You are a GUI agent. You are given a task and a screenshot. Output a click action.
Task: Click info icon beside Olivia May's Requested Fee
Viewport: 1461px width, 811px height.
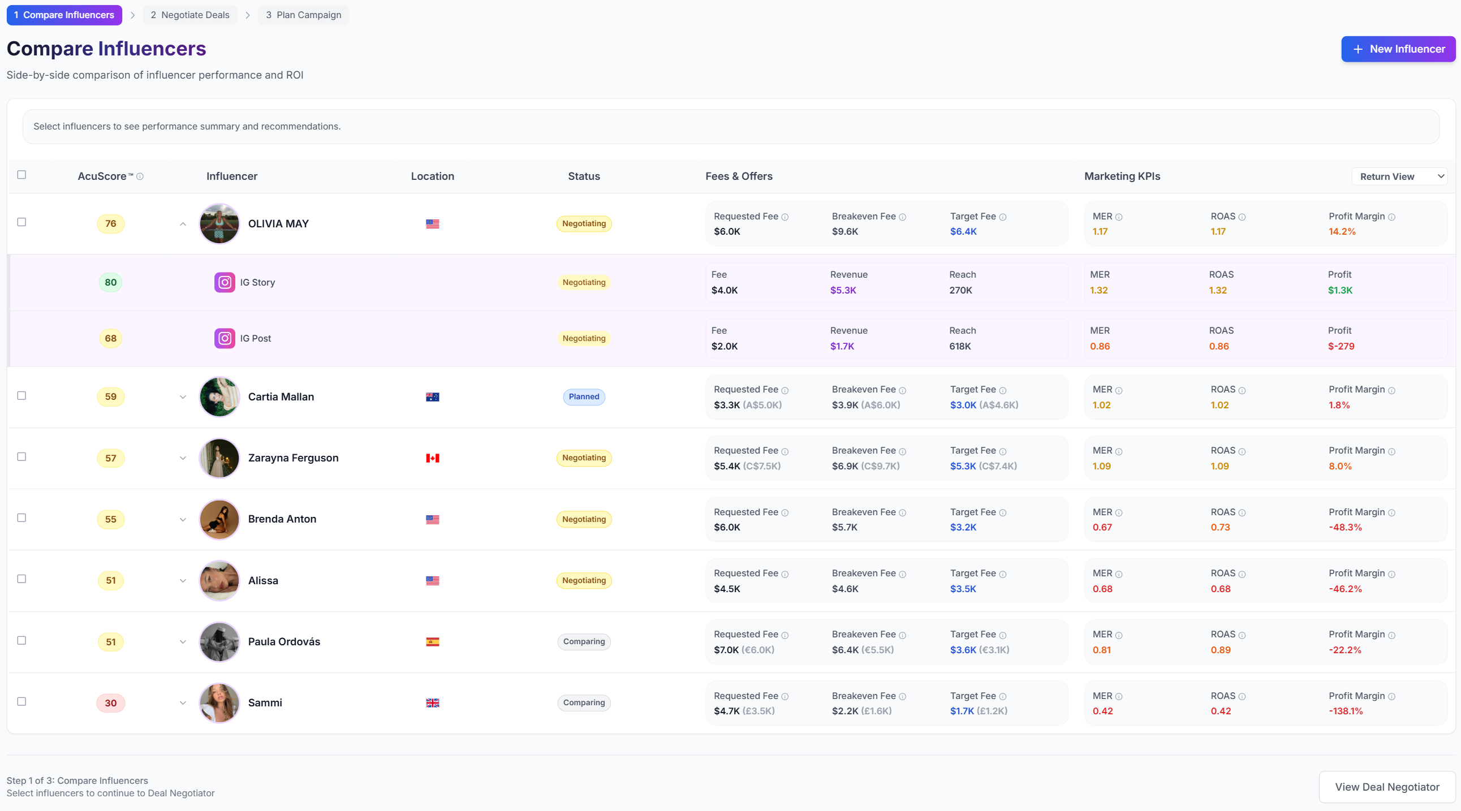pos(785,217)
